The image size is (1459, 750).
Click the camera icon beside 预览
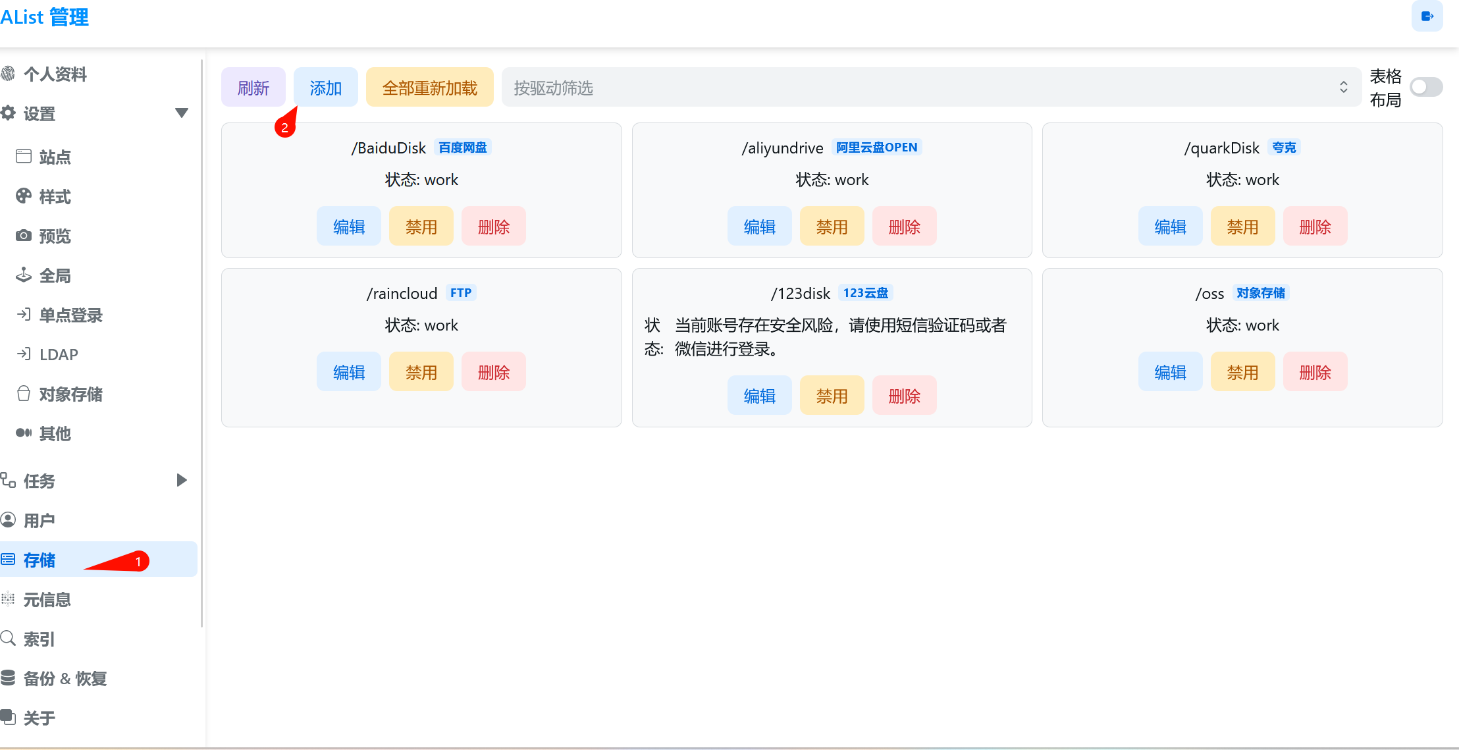[x=24, y=236]
